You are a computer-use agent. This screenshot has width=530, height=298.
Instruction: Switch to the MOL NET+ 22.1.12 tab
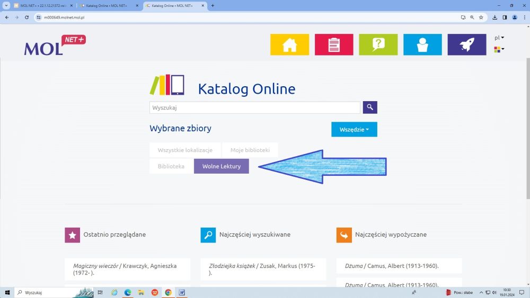(x=43, y=5)
